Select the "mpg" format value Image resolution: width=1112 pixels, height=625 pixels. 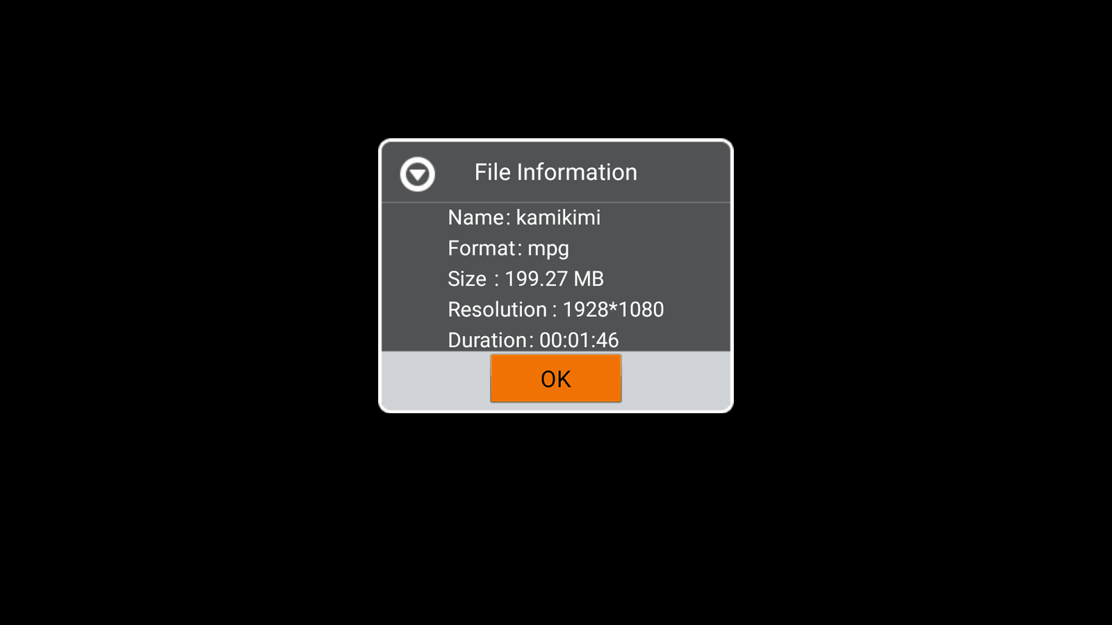pyautogui.click(x=548, y=249)
